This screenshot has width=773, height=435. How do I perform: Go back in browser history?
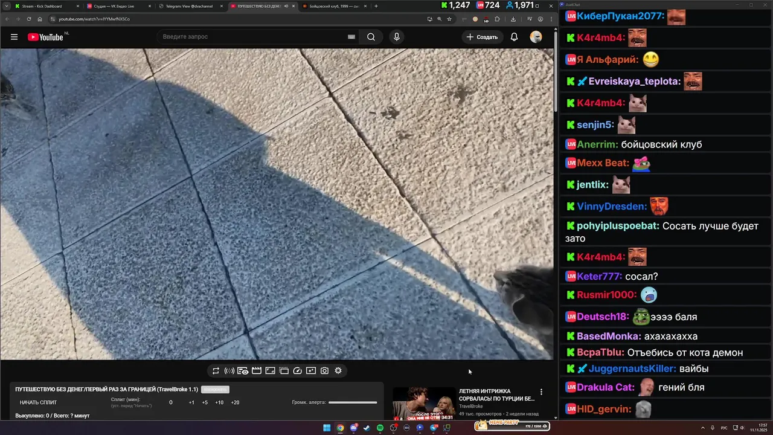coord(7,19)
